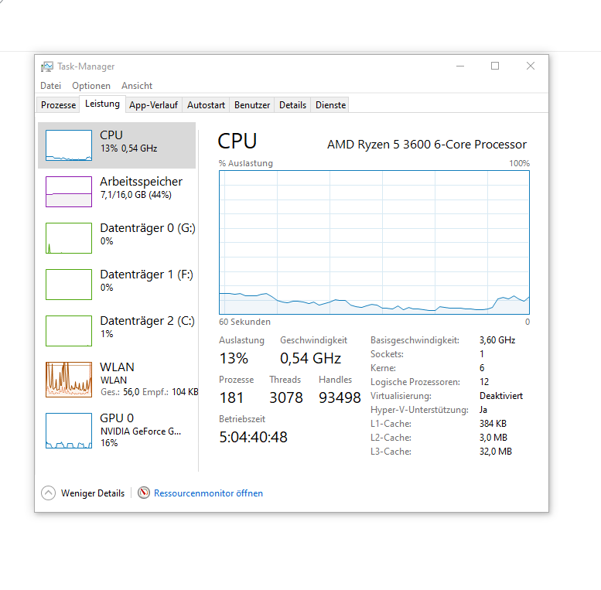Switch to the Dienste tab
601x590 pixels.
(330, 105)
